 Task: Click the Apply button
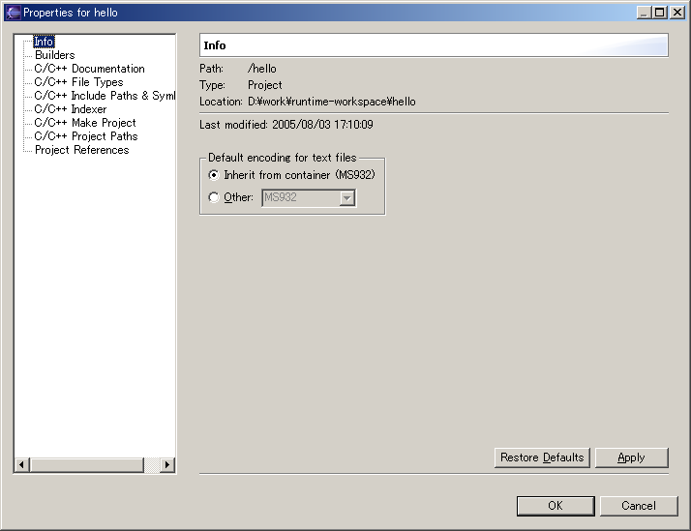tap(632, 457)
